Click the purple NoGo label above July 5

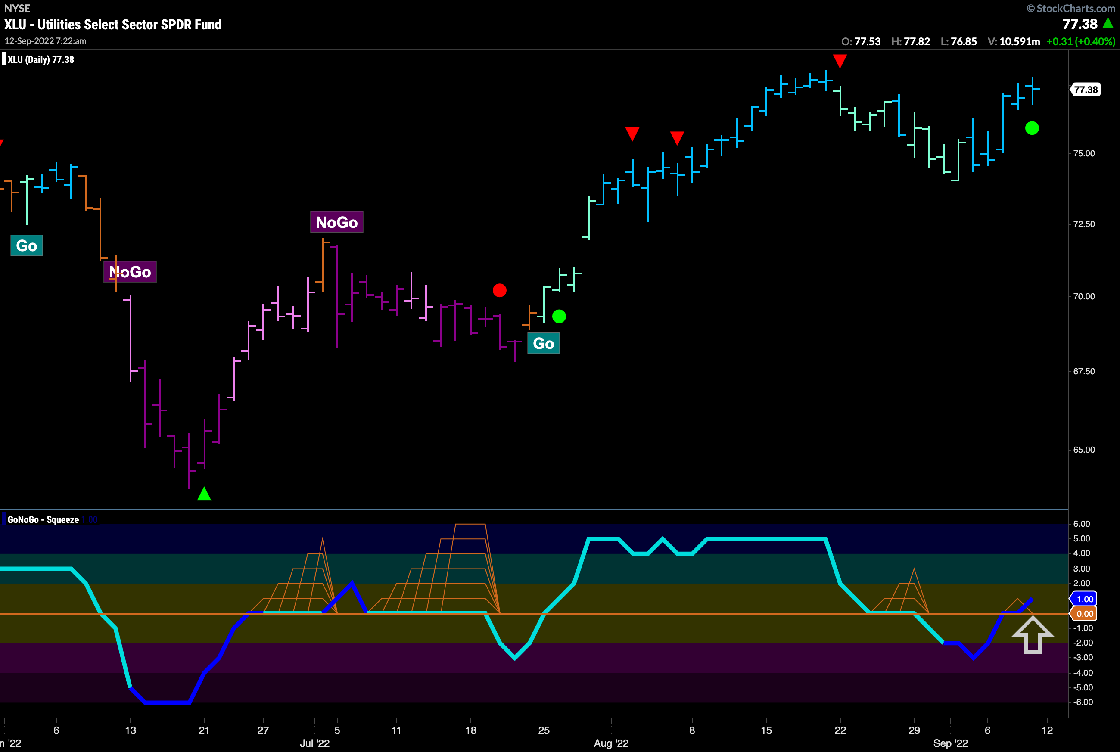336,222
